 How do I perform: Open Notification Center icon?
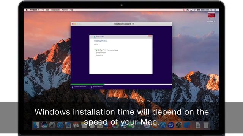(x=215, y=10)
